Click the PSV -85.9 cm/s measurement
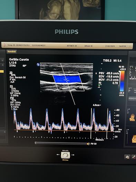 tap(109, 73)
